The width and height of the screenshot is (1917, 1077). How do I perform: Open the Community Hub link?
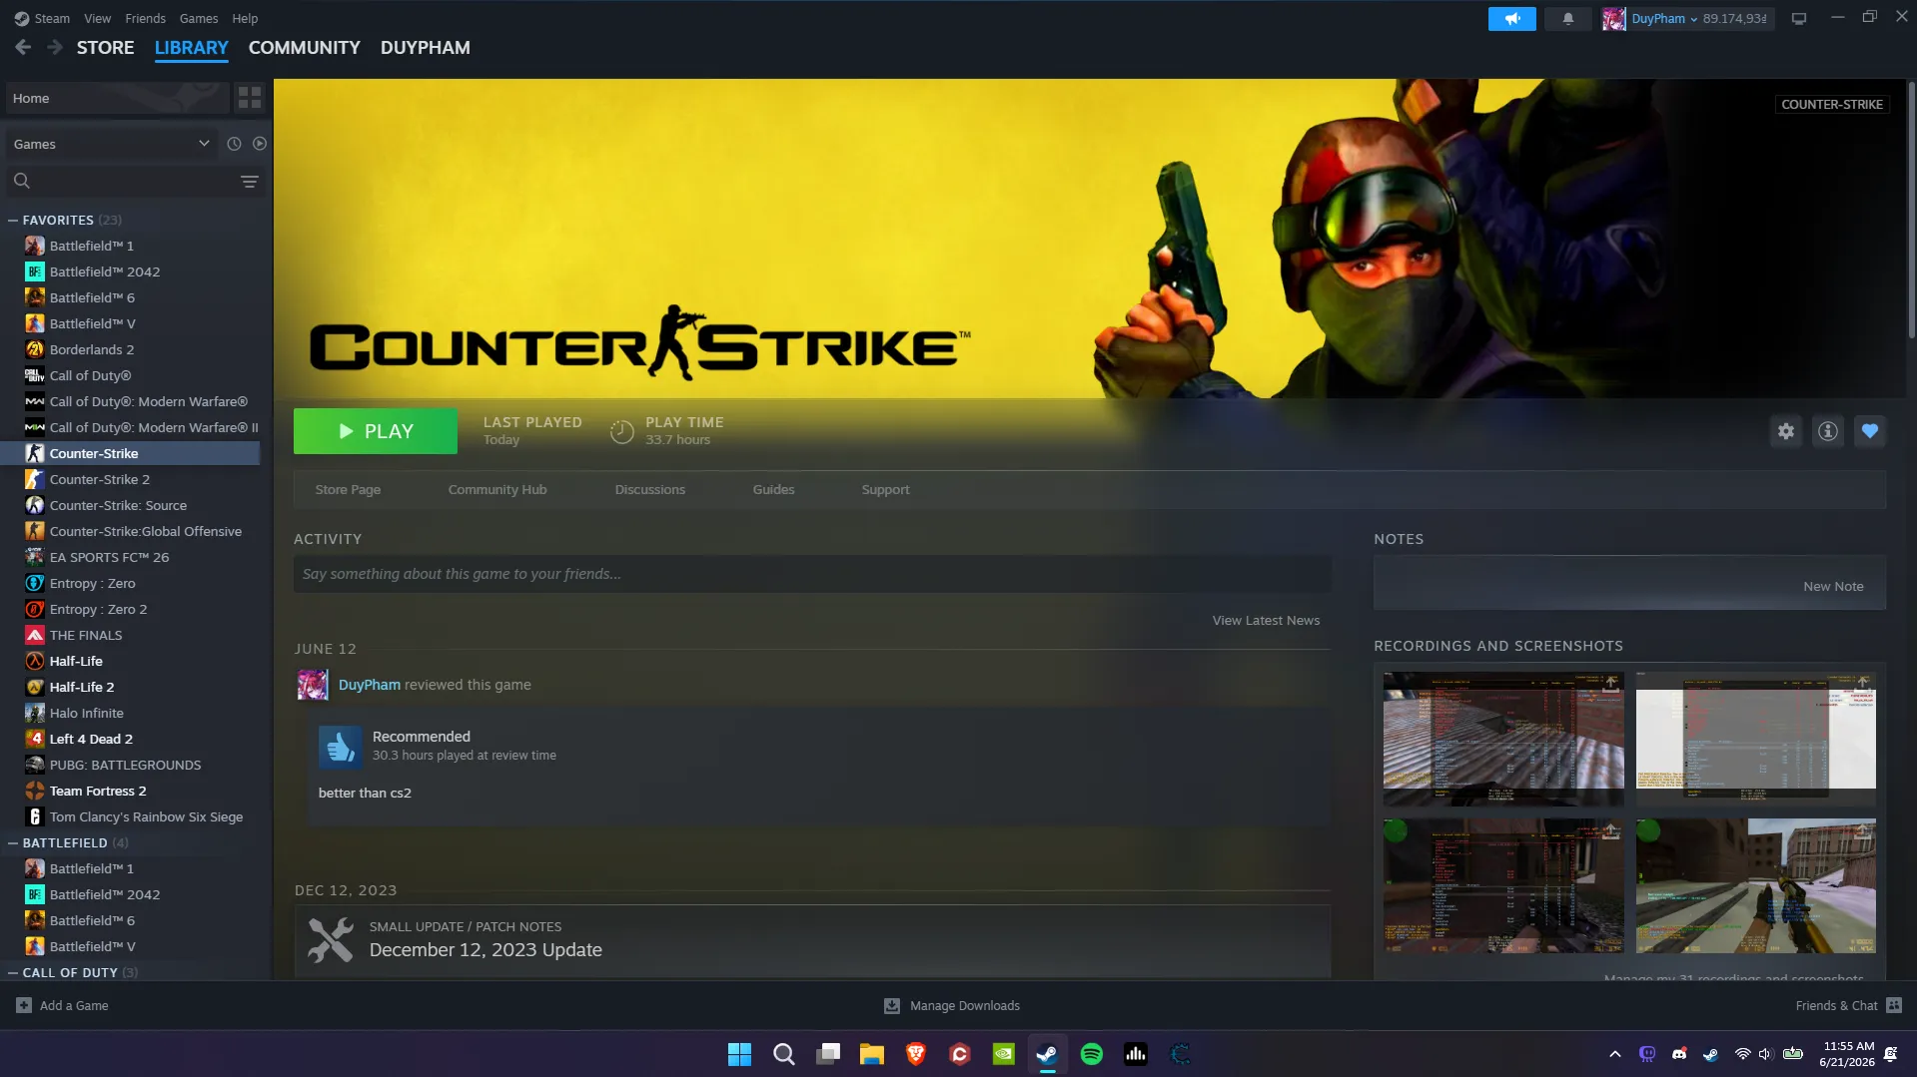[497, 489]
